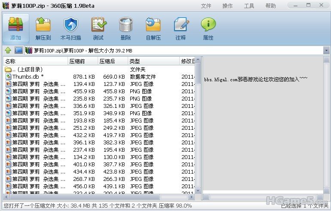Click the file list horizontal scroll right arrow
This screenshot has height=211, width=331.
[x=191, y=197]
